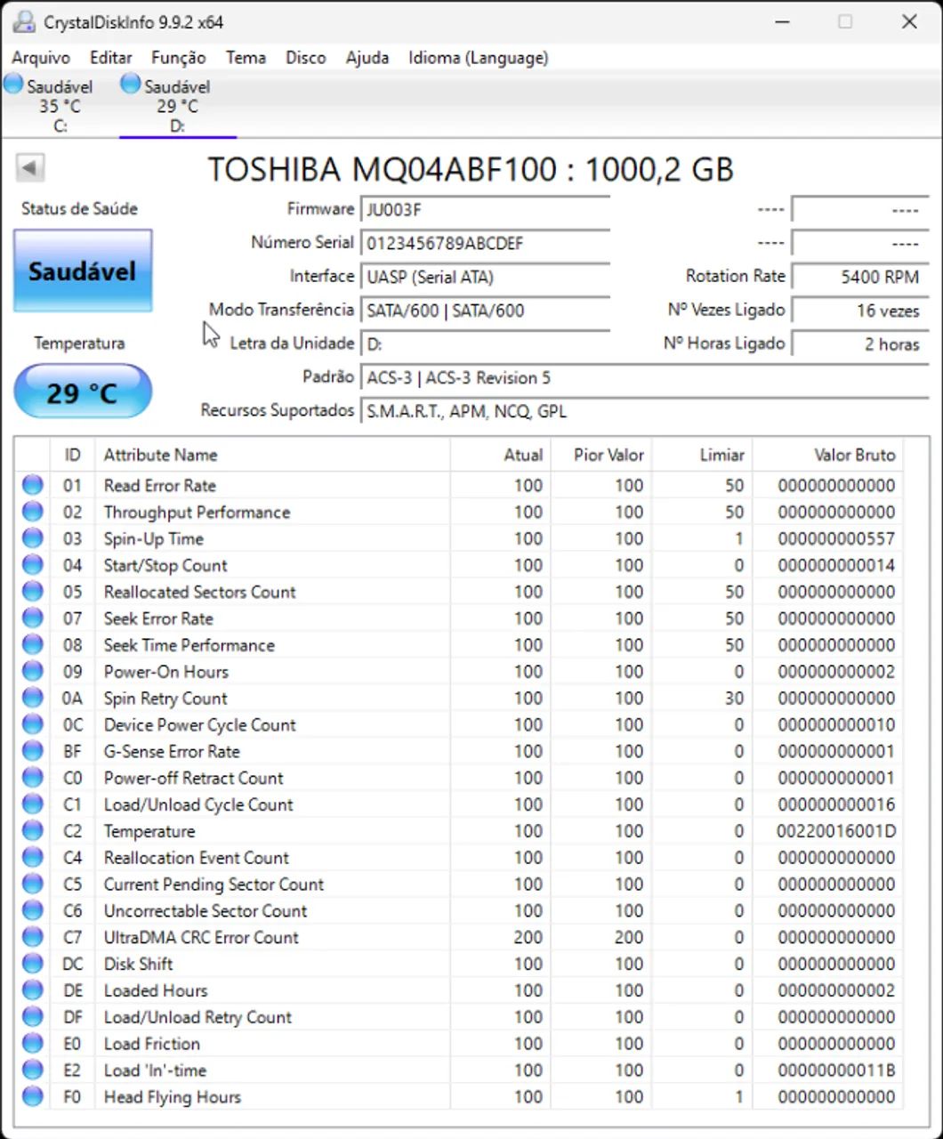Click status orb of Power-off Retract Count row
Viewport: 943px width, 1139px height.
33,778
